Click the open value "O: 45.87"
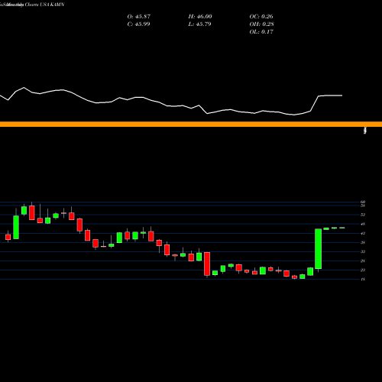Viewport: 382px width, 382px height. 139,17
